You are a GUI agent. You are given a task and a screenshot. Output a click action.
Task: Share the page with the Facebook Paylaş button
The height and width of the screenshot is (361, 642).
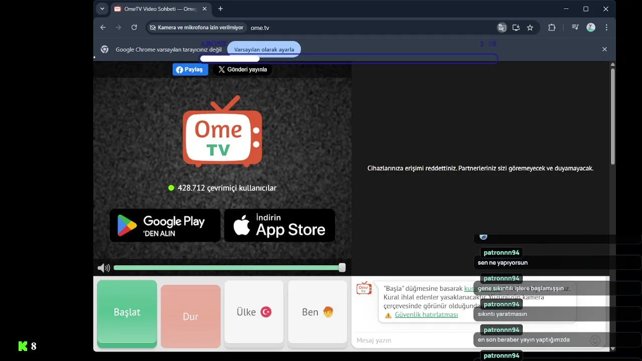click(x=190, y=70)
